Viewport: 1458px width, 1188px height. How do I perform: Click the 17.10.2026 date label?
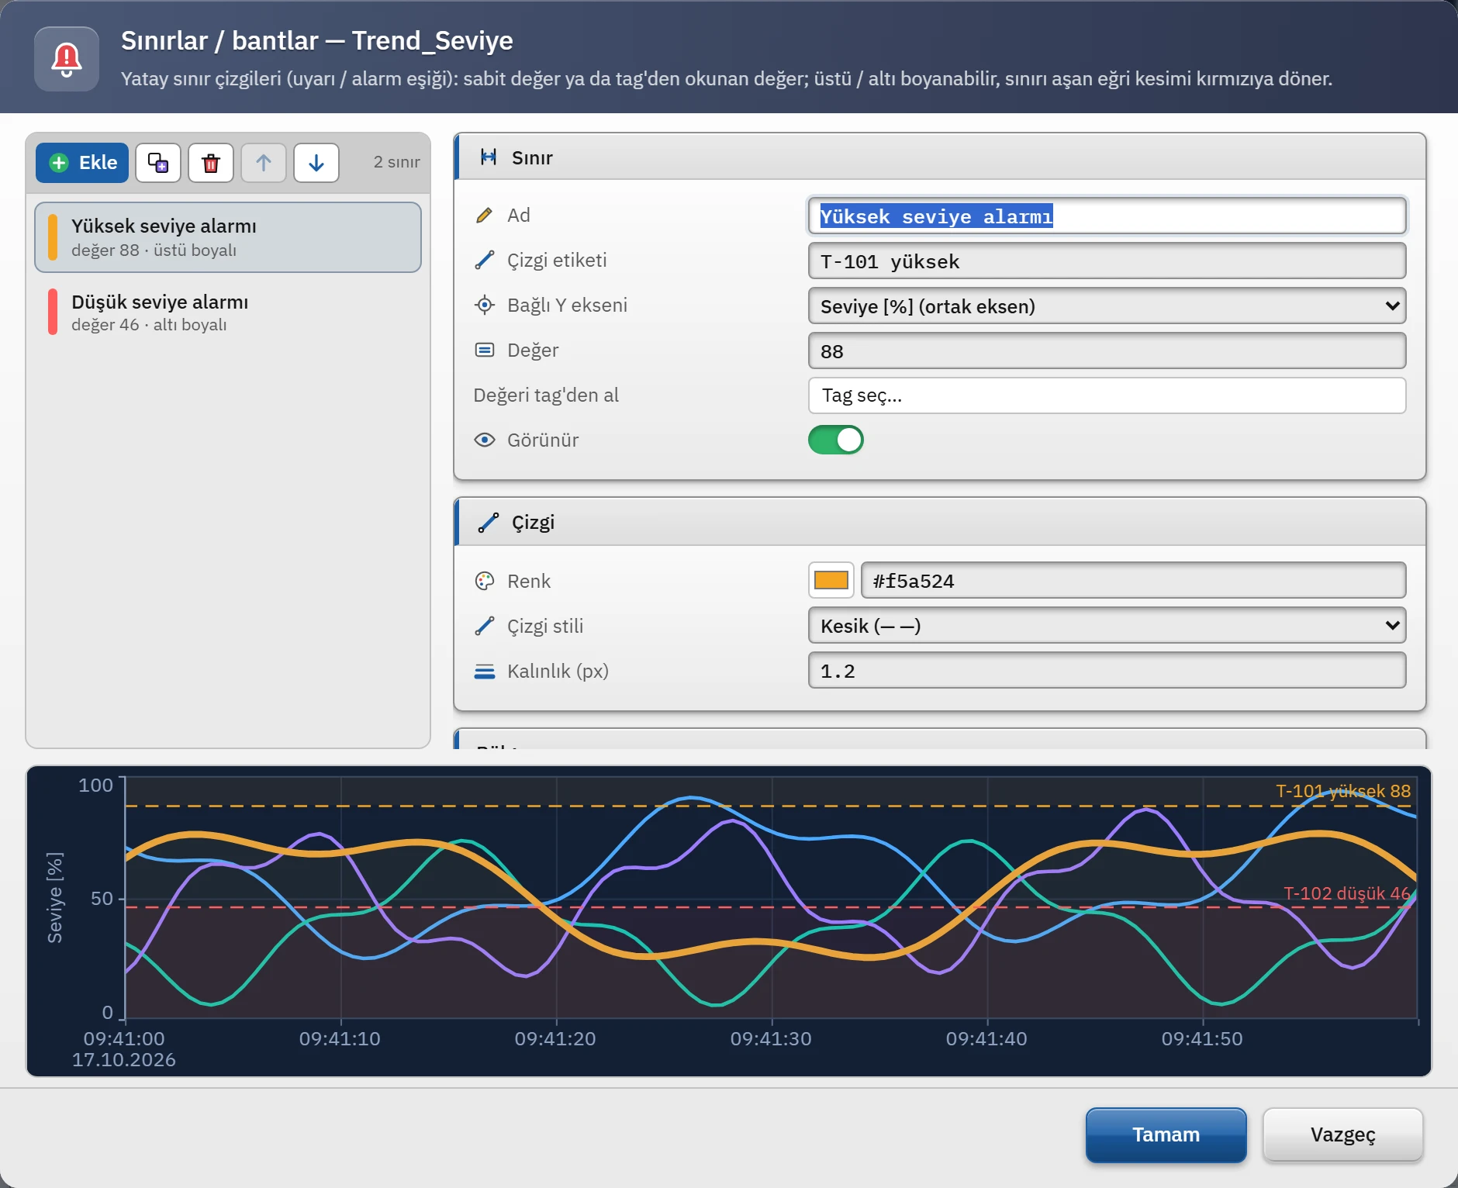click(x=124, y=1060)
